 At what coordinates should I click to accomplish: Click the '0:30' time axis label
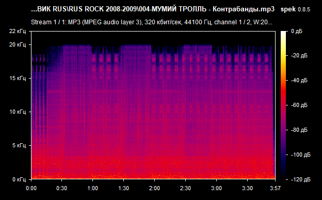tap(62, 188)
